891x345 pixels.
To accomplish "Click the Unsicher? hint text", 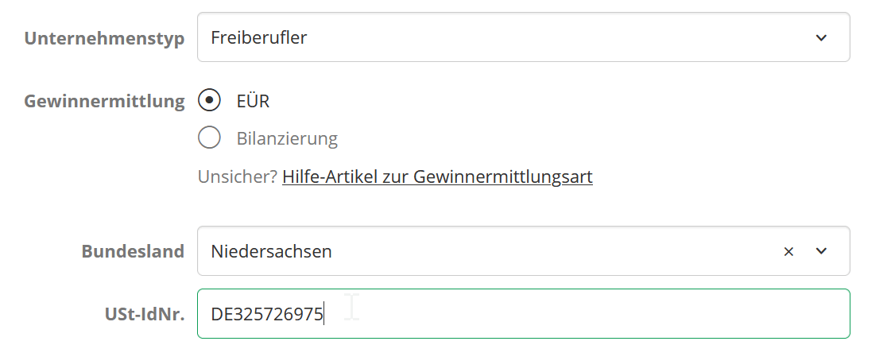I will (237, 176).
